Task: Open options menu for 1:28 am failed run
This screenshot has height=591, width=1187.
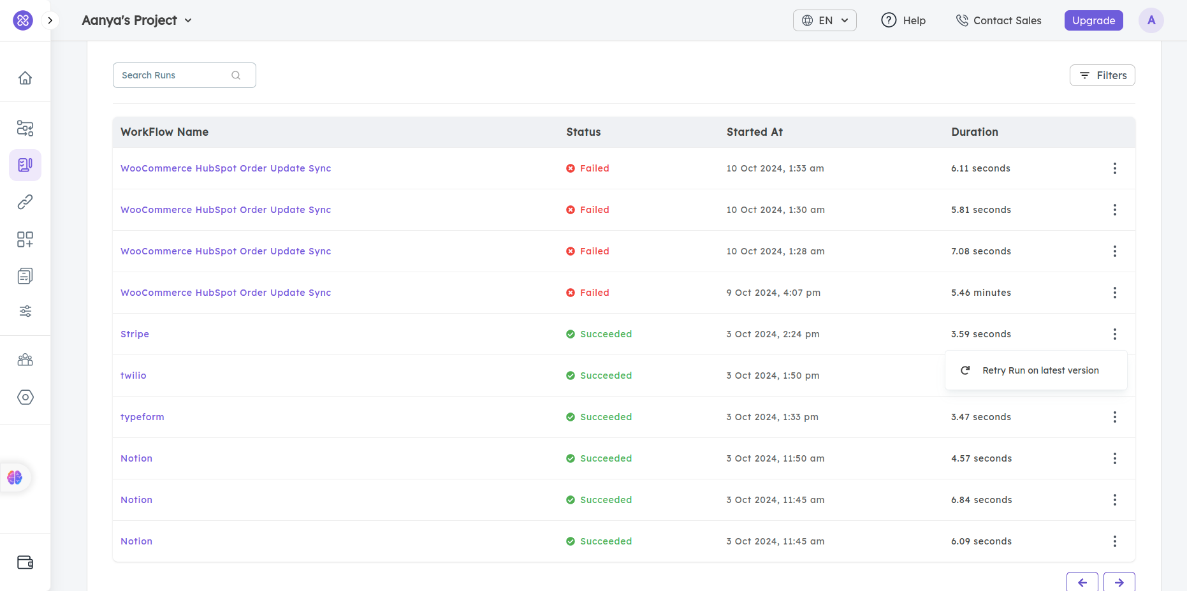Action: click(1114, 251)
